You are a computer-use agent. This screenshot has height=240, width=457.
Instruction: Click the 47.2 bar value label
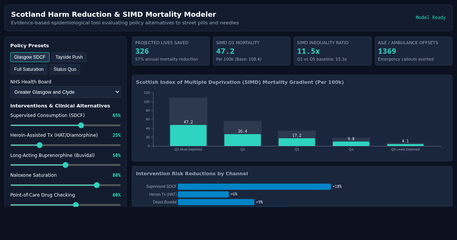(188, 122)
